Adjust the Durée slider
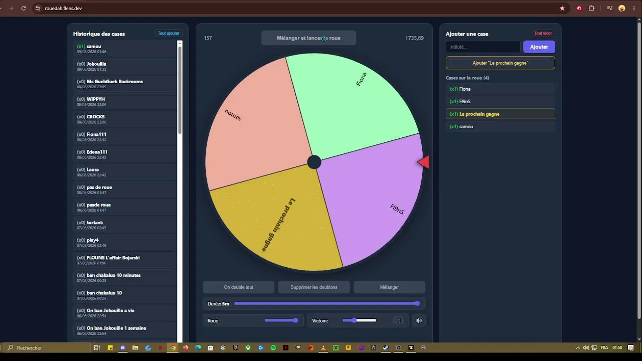Screen dimensions: 642x361 pyautogui.click(x=327, y=303)
